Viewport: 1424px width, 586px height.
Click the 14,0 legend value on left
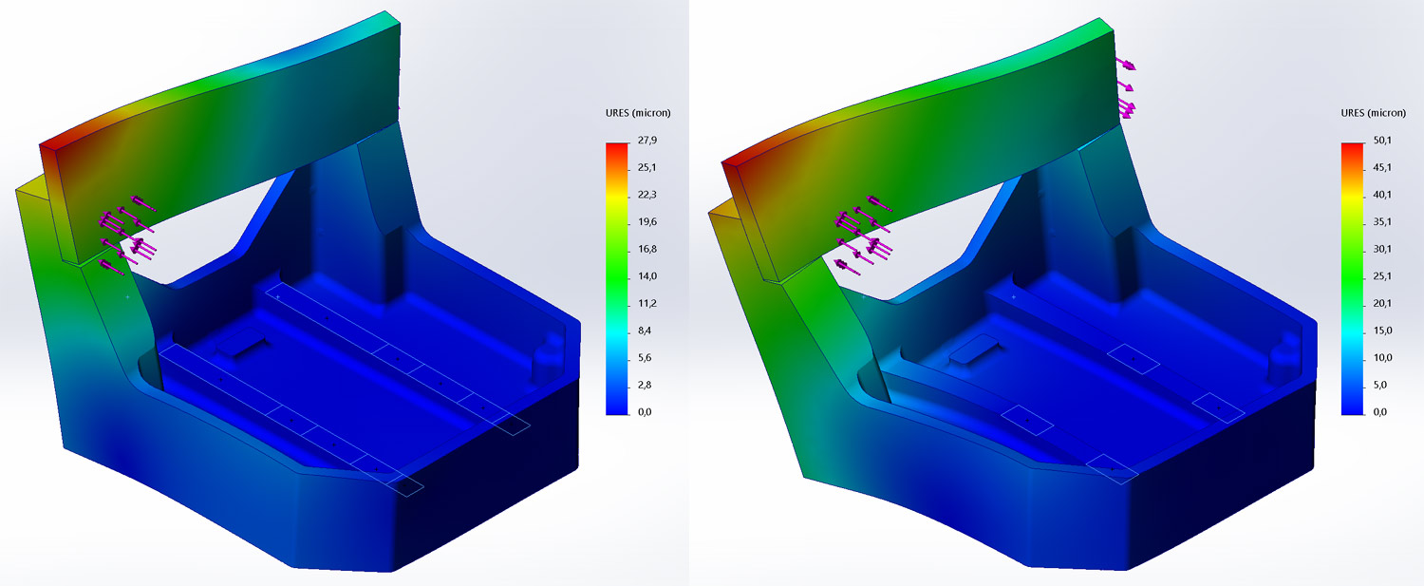646,276
